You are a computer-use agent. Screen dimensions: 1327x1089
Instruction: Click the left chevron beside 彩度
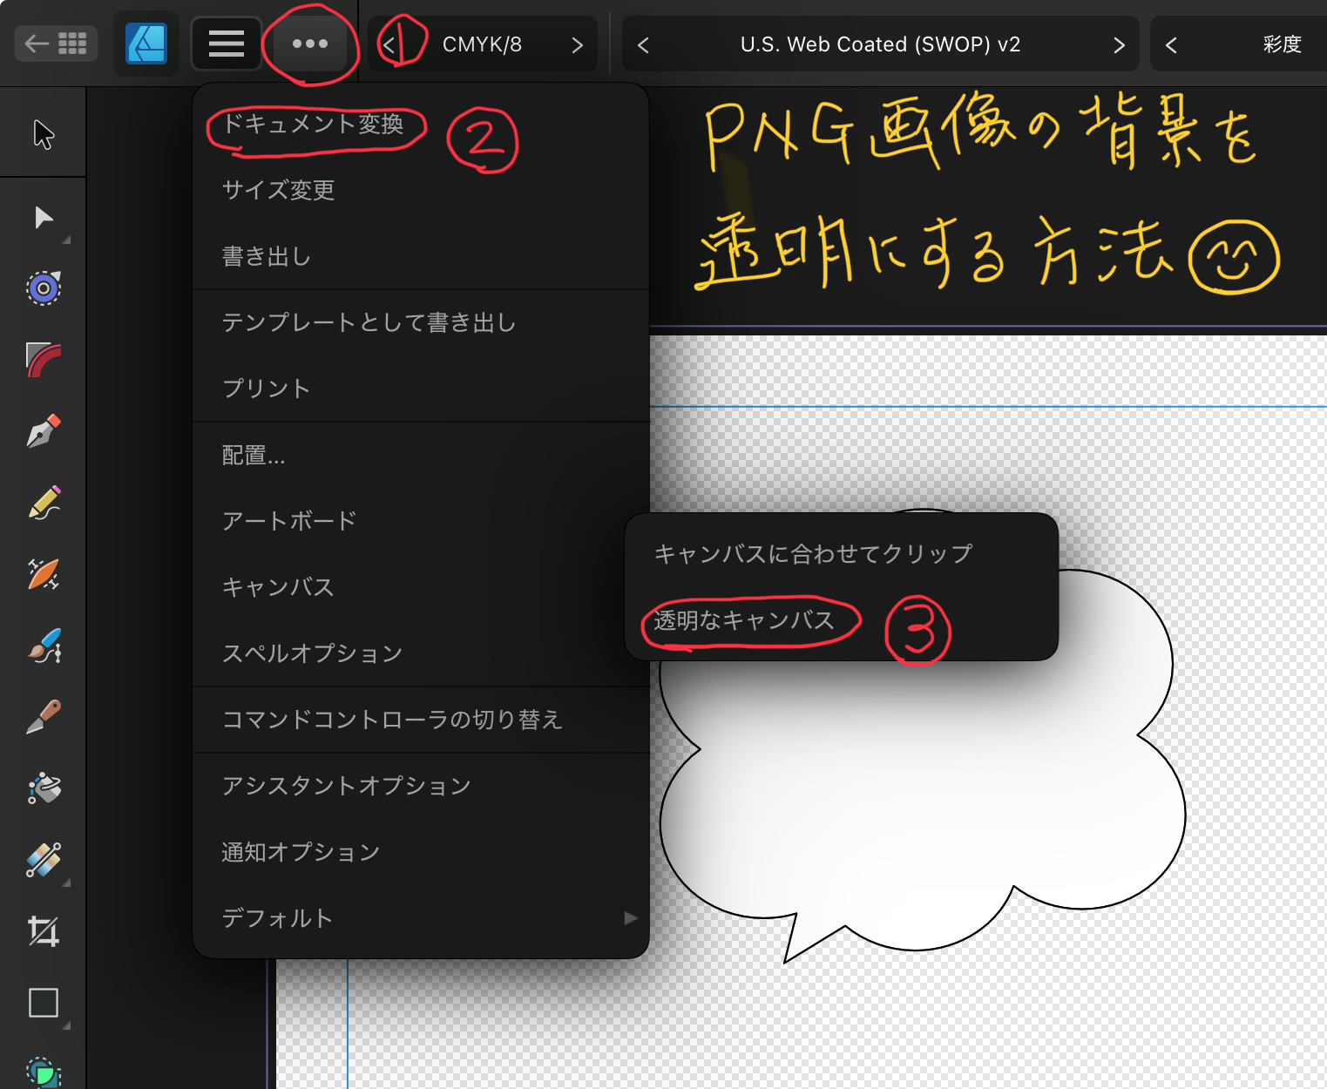pyautogui.click(x=1171, y=44)
